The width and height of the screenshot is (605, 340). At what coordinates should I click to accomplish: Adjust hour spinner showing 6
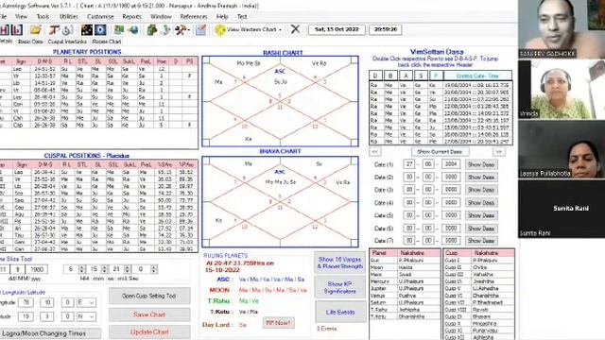(x=82, y=269)
